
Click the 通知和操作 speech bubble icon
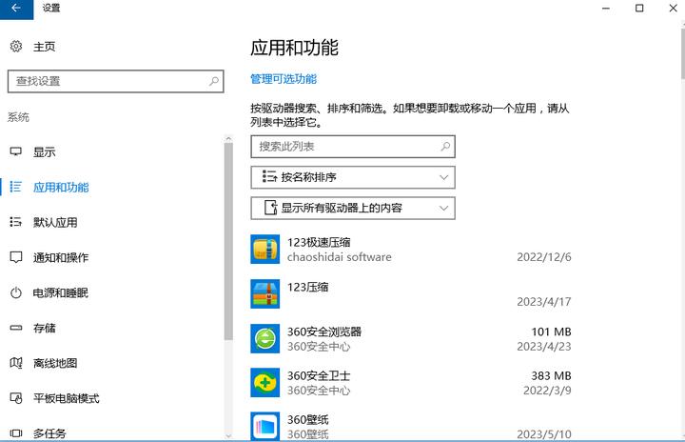pyautogui.click(x=16, y=257)
